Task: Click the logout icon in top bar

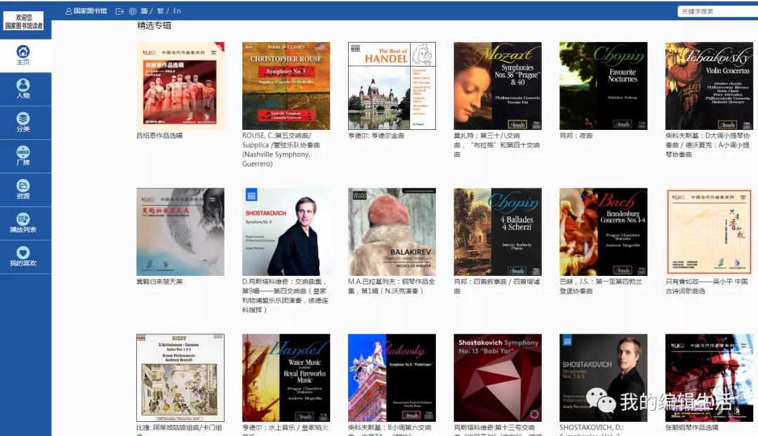Action: pos(119,11)
